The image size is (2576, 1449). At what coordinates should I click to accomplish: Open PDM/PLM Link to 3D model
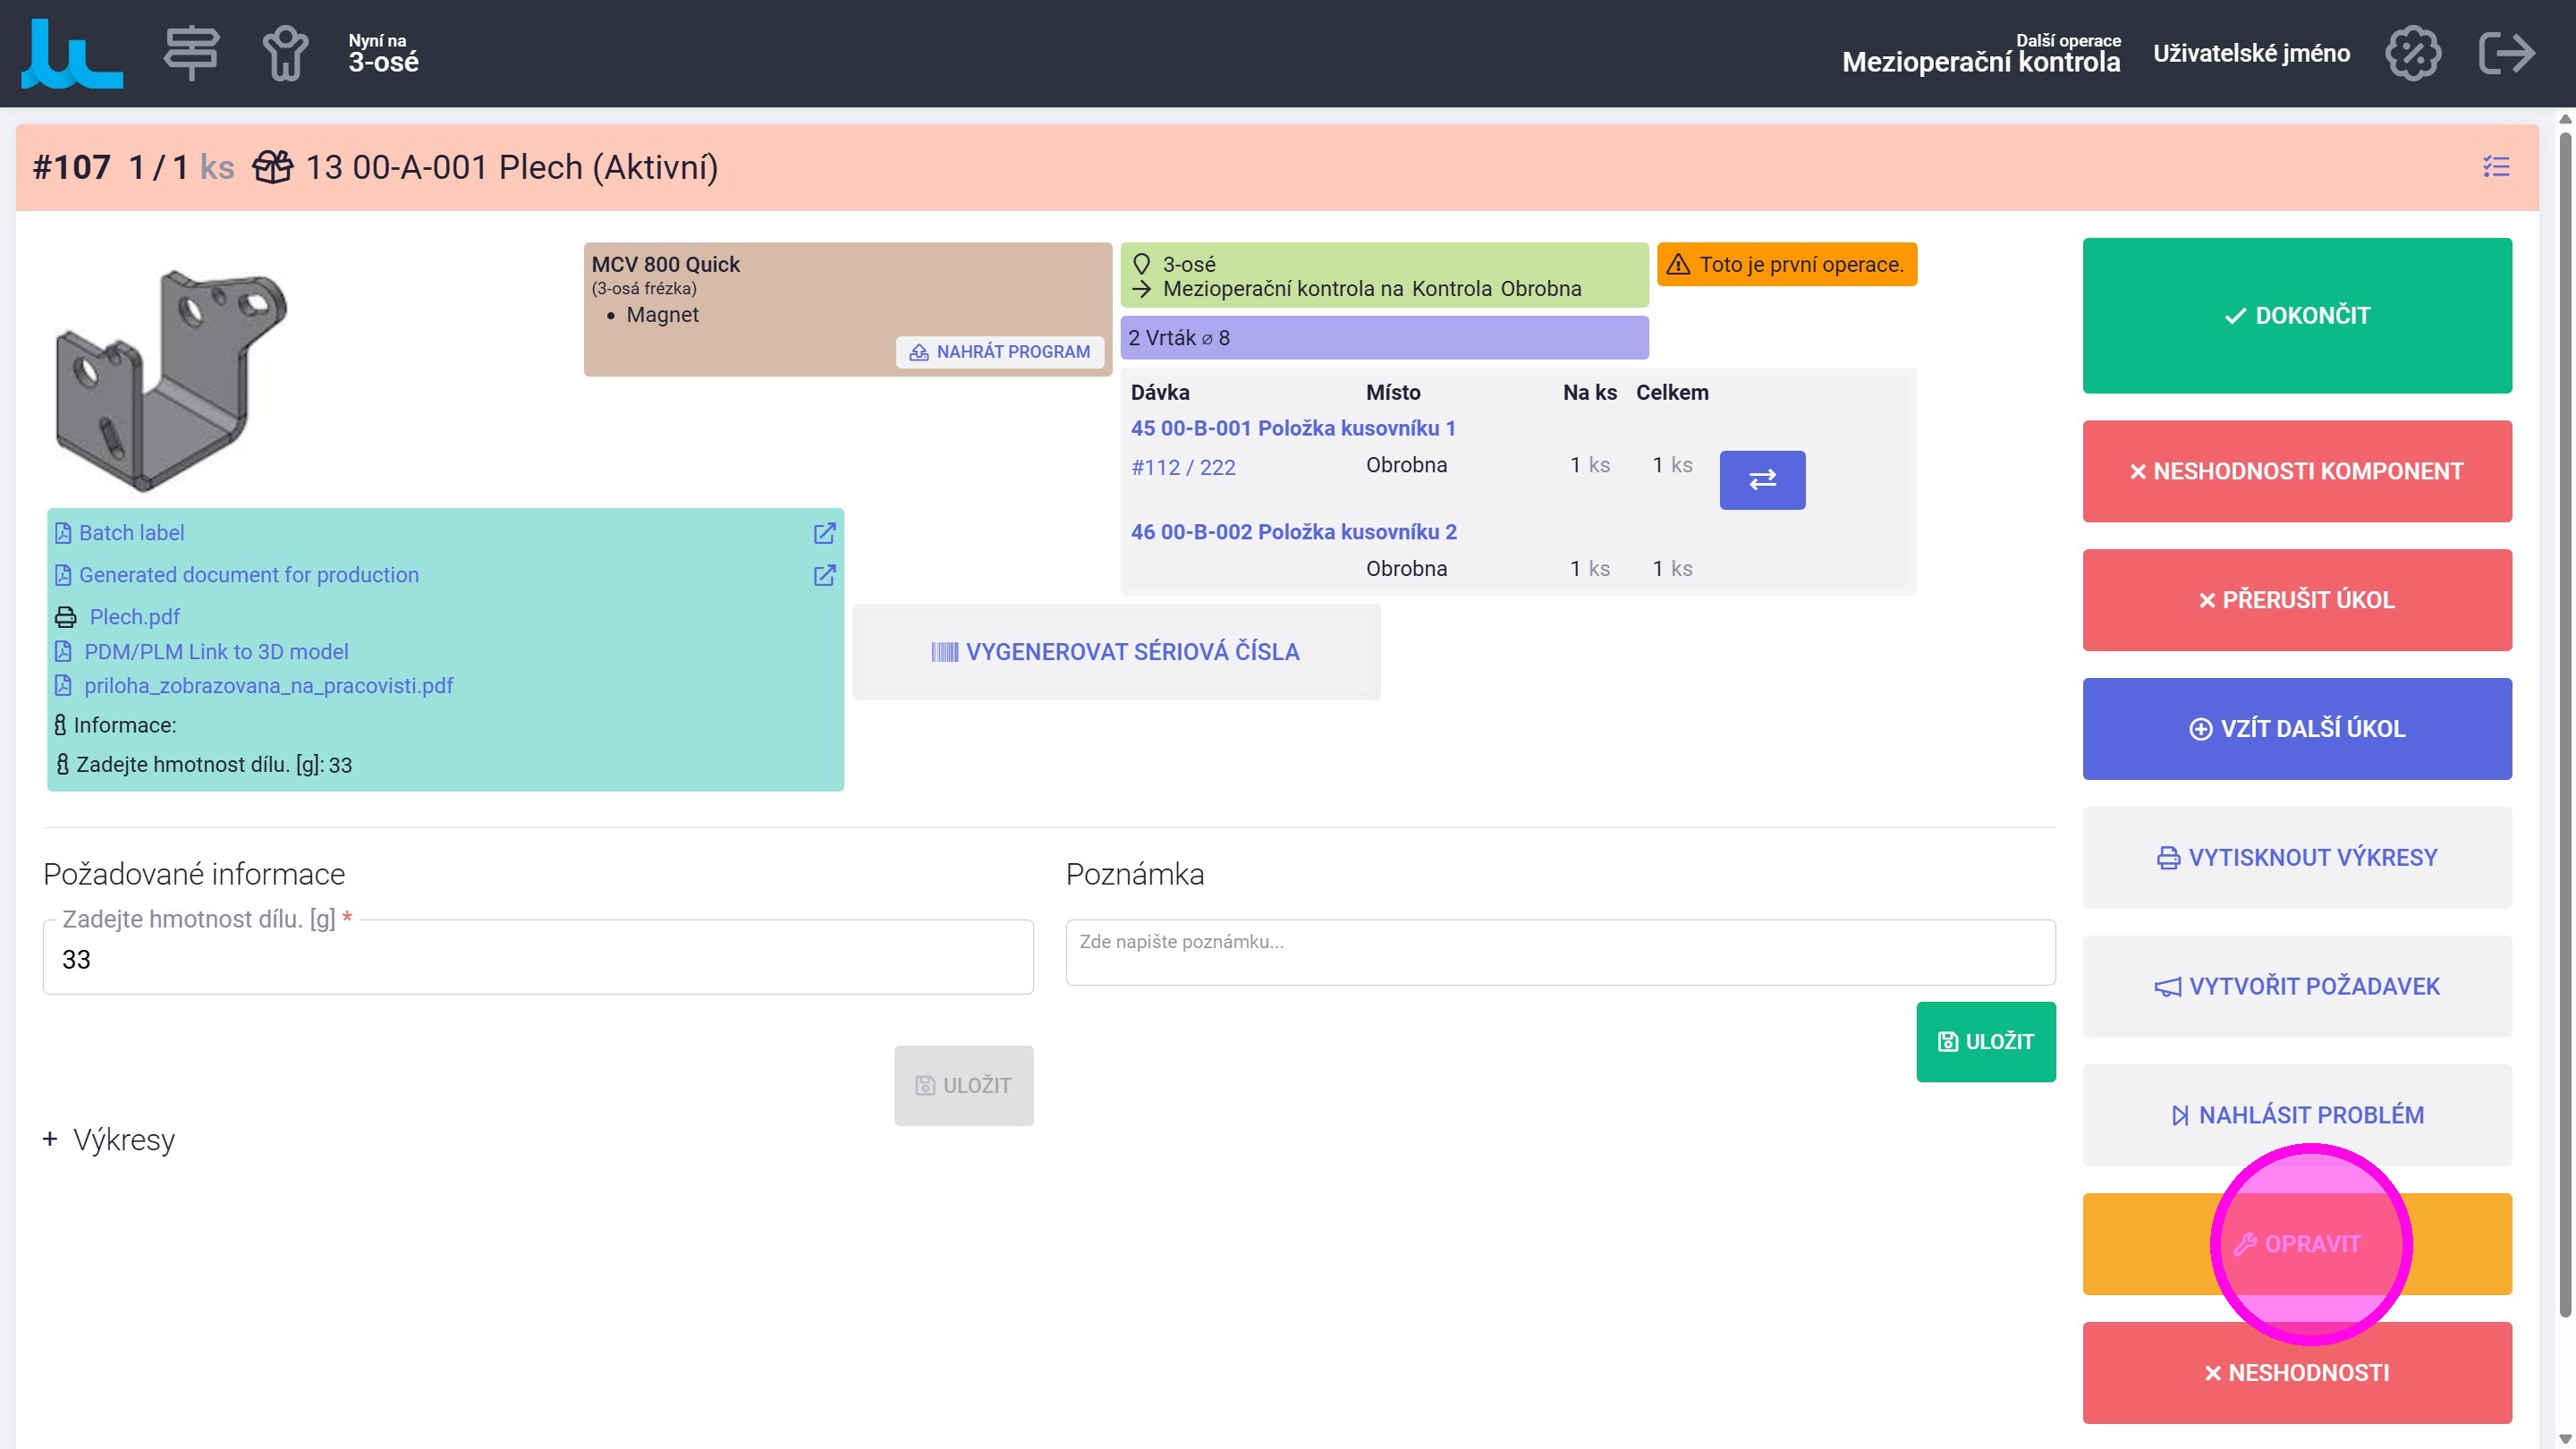coord(216,652)
